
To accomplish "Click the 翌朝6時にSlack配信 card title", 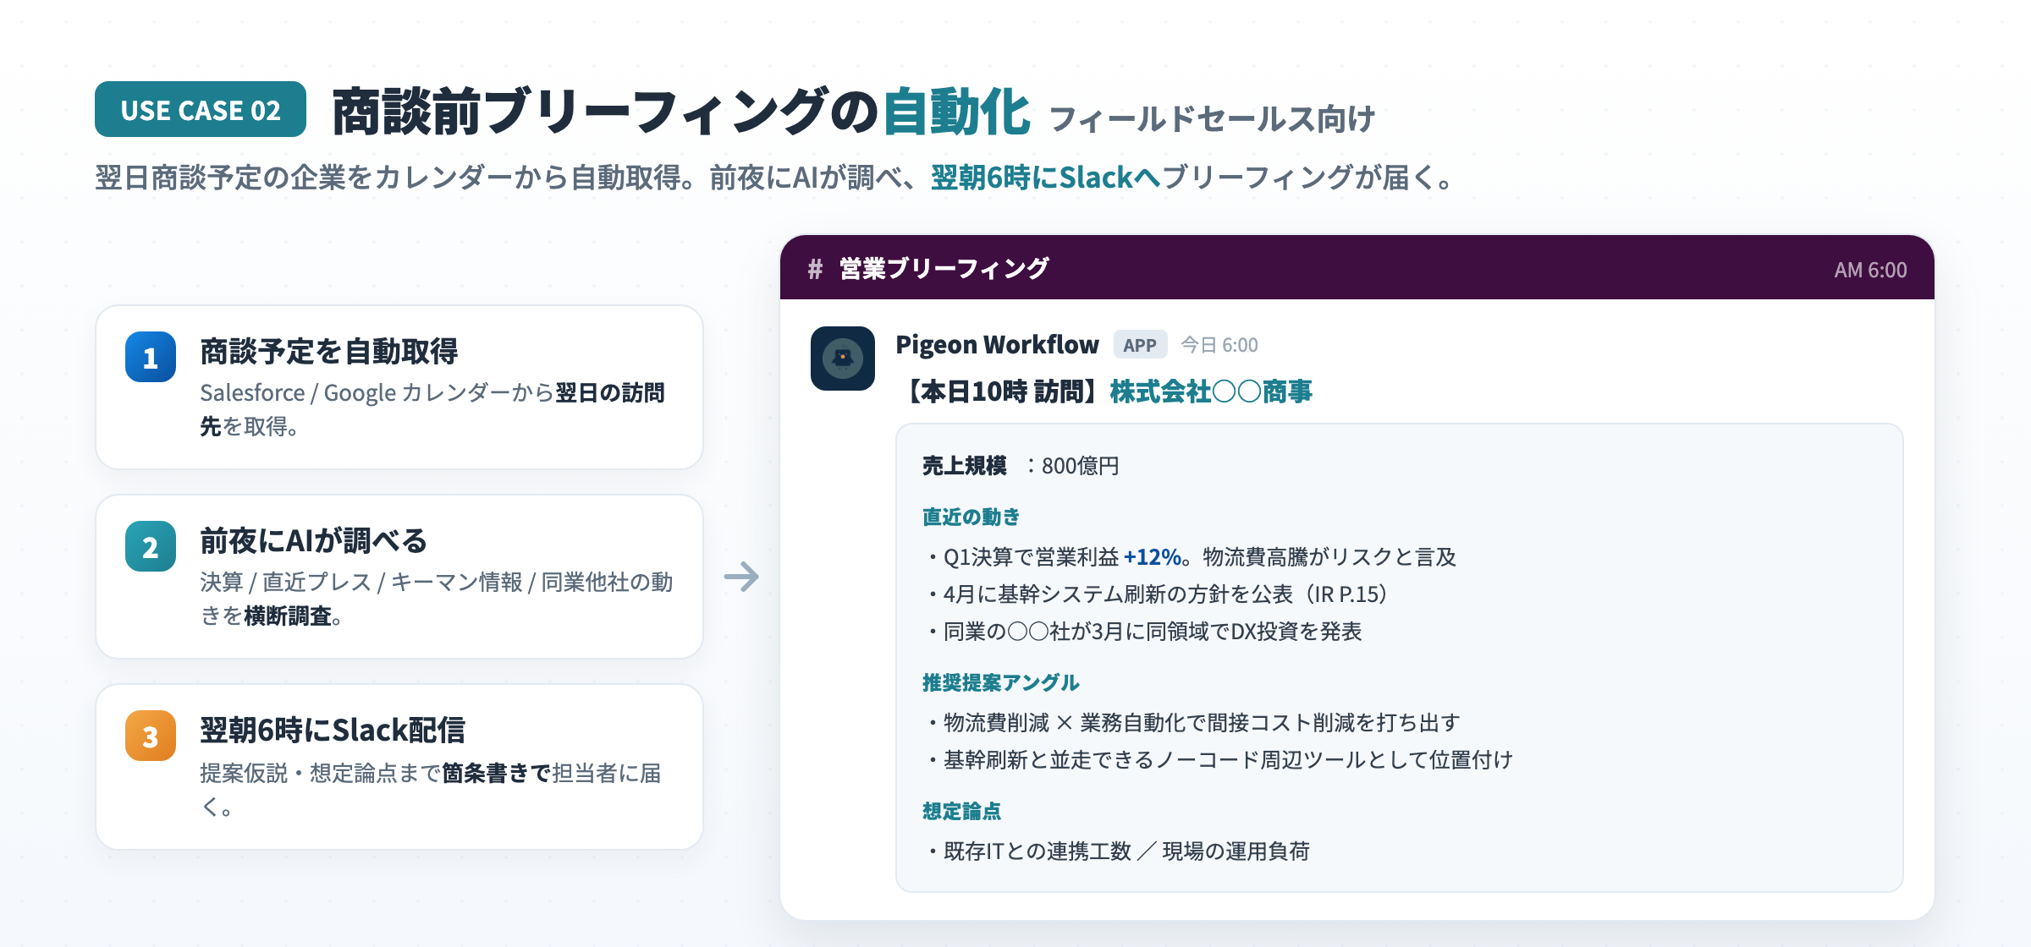I will pos(333,730).
